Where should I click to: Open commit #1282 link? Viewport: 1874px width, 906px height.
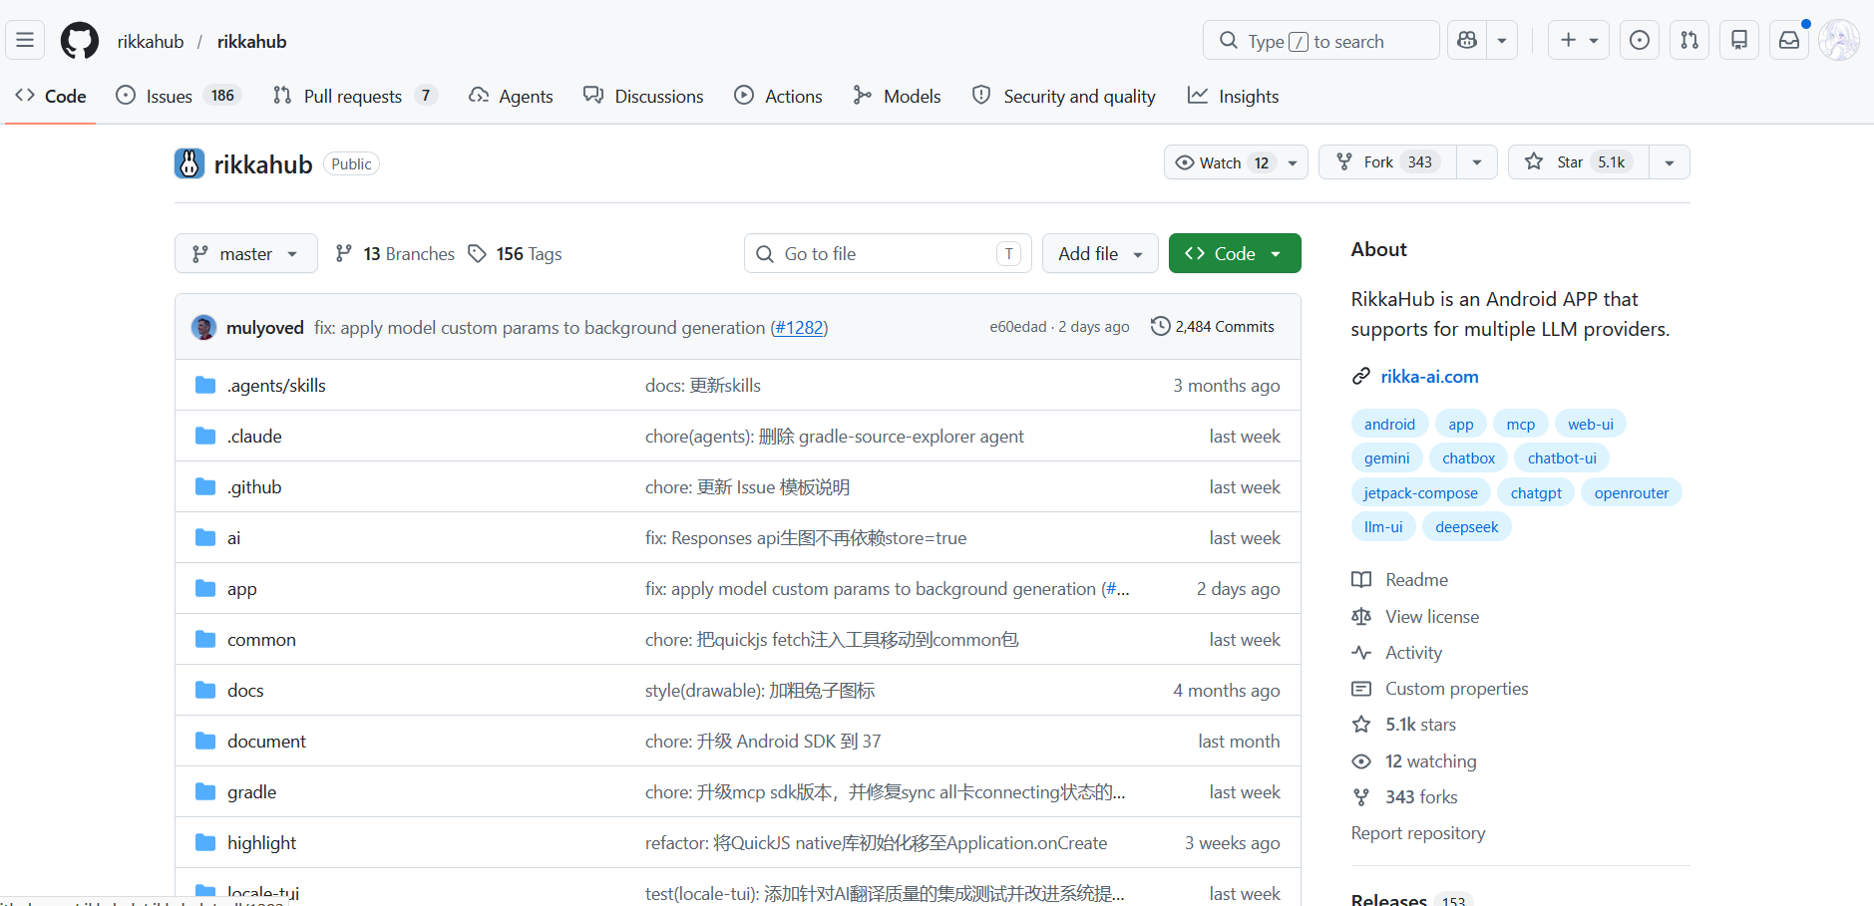coord(799,327)
